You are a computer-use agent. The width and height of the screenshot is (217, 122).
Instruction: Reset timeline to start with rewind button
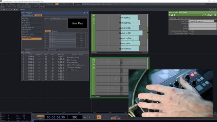click(x=85, y=117)
